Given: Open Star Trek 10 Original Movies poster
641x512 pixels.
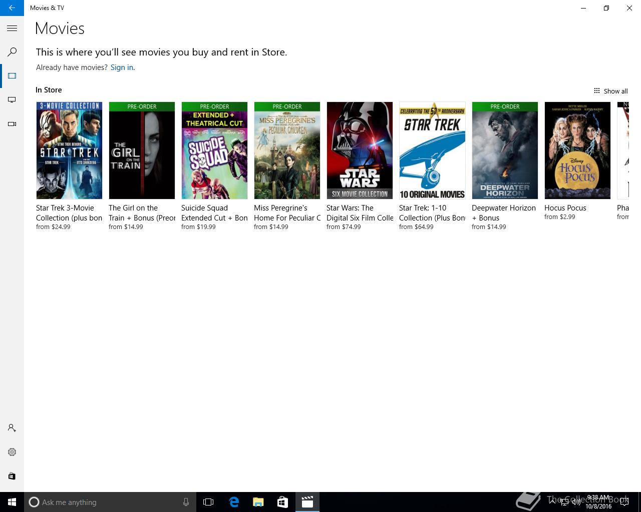Looking at the screenshot, I should (432, 150).
